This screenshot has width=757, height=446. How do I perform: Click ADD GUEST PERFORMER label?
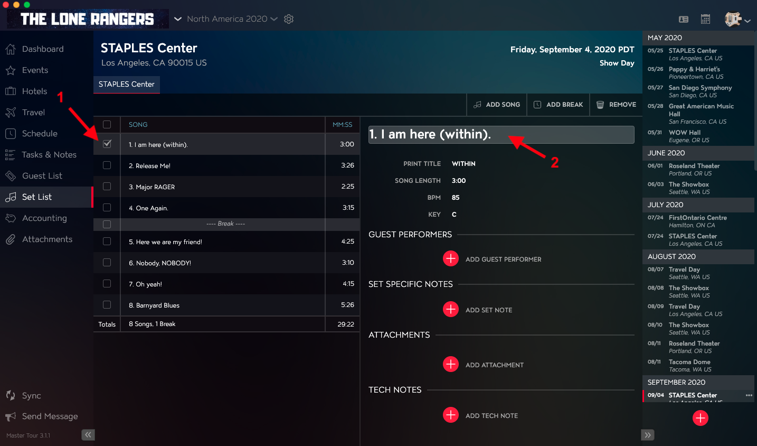tap(504, 259)
